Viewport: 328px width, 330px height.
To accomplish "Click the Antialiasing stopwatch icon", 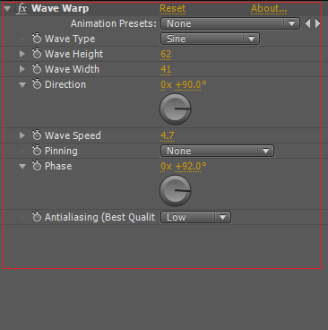I will [37, 217].
